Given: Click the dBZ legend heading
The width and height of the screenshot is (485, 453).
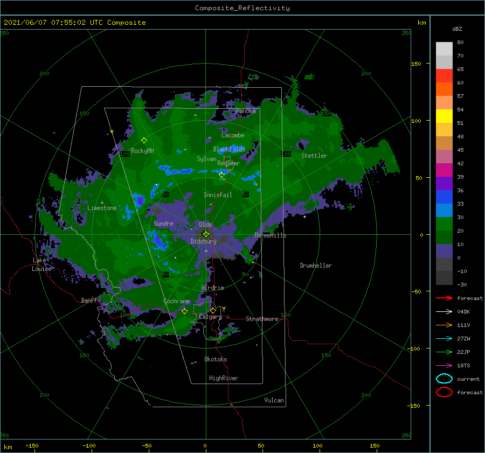Looking at the screenshot, I should click(457, 29).
